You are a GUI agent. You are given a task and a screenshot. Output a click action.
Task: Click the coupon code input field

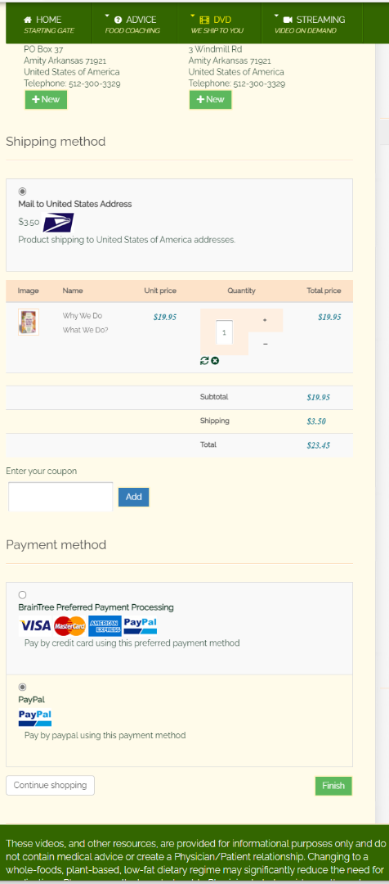[x=60, y=497]
